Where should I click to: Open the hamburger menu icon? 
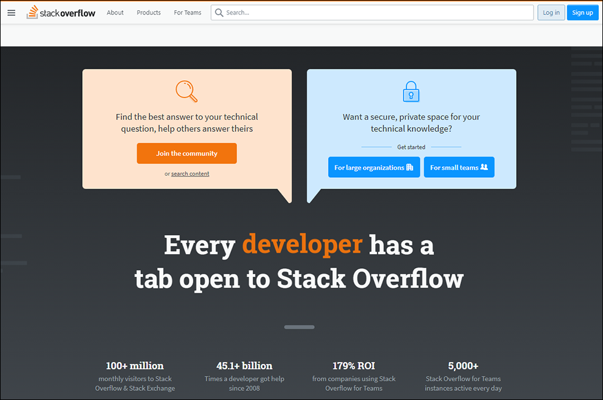click(x=11, y=13)
